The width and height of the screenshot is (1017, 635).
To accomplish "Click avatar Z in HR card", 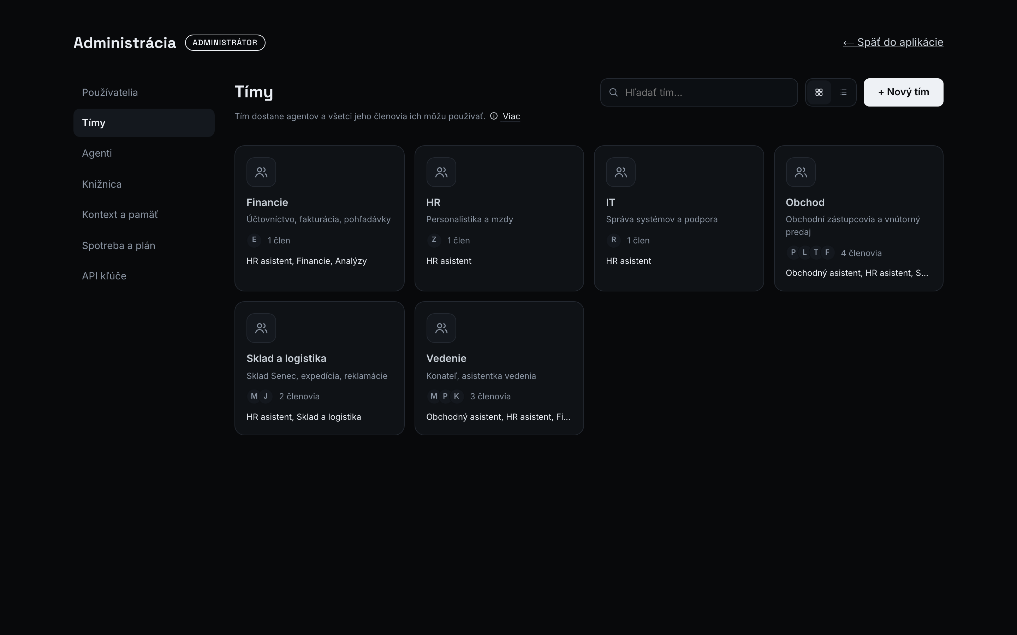I will pyautogui.click(x=434, y=240).
